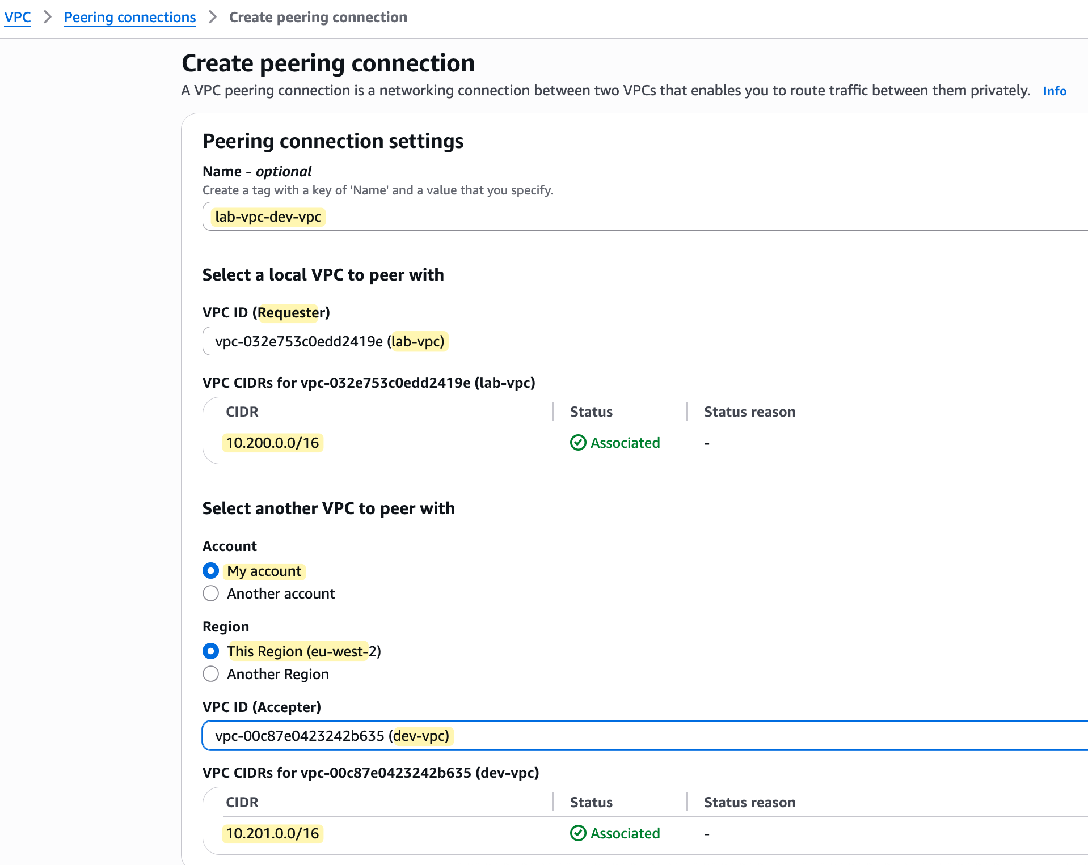Viewport: 1088px width, 865px height.
Task: Click breadcrumb chevron after Peering connections
Action: click(213, 17)
